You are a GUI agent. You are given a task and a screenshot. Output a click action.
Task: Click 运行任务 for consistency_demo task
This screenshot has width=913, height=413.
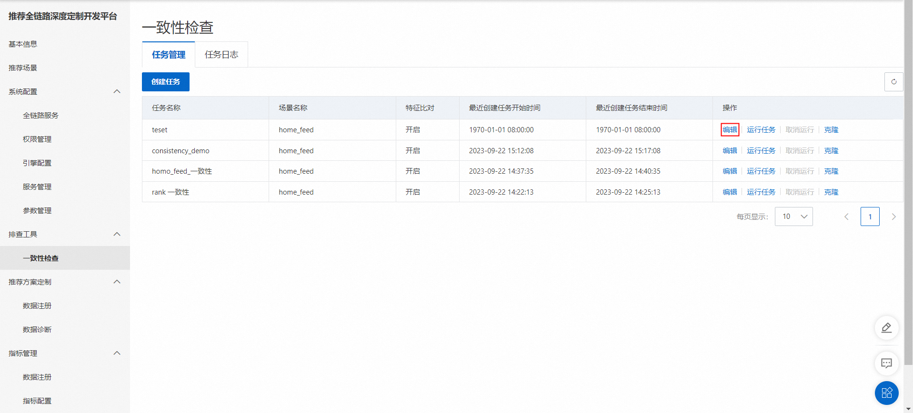pos(761,150)
